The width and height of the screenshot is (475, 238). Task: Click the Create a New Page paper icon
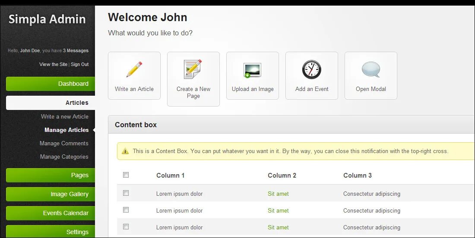coord(193,69)
